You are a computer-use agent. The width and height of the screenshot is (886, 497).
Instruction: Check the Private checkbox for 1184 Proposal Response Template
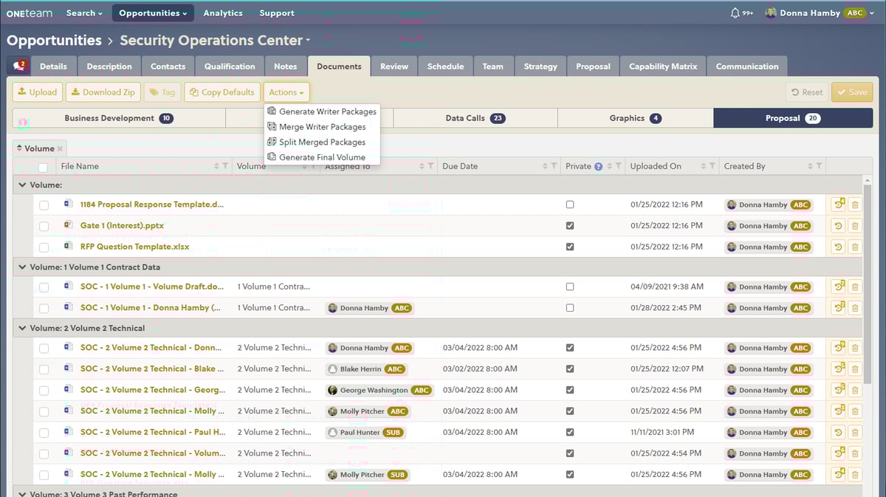pyautogui.click(x=569, y=205)
